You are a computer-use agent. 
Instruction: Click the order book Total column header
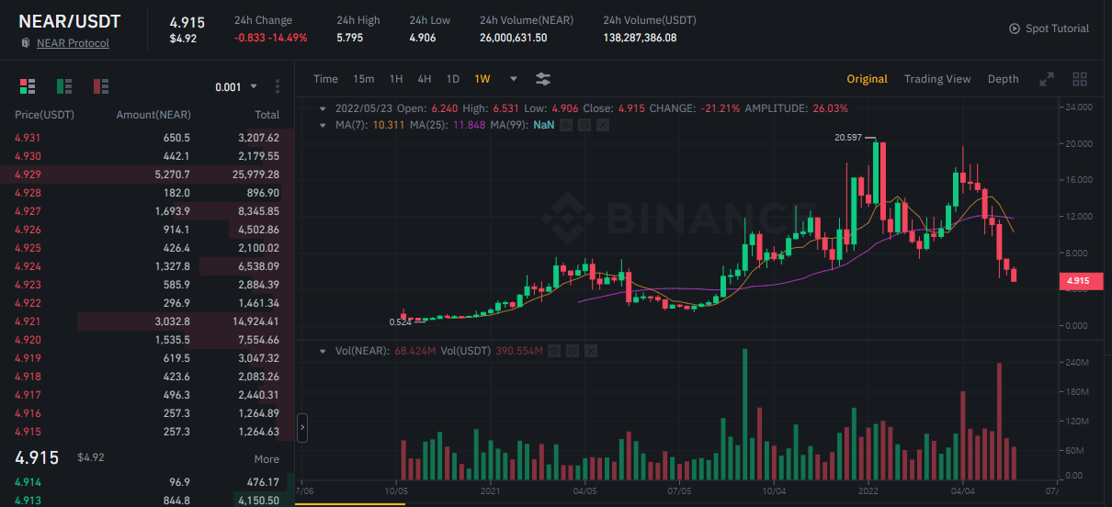click(267, 115)
